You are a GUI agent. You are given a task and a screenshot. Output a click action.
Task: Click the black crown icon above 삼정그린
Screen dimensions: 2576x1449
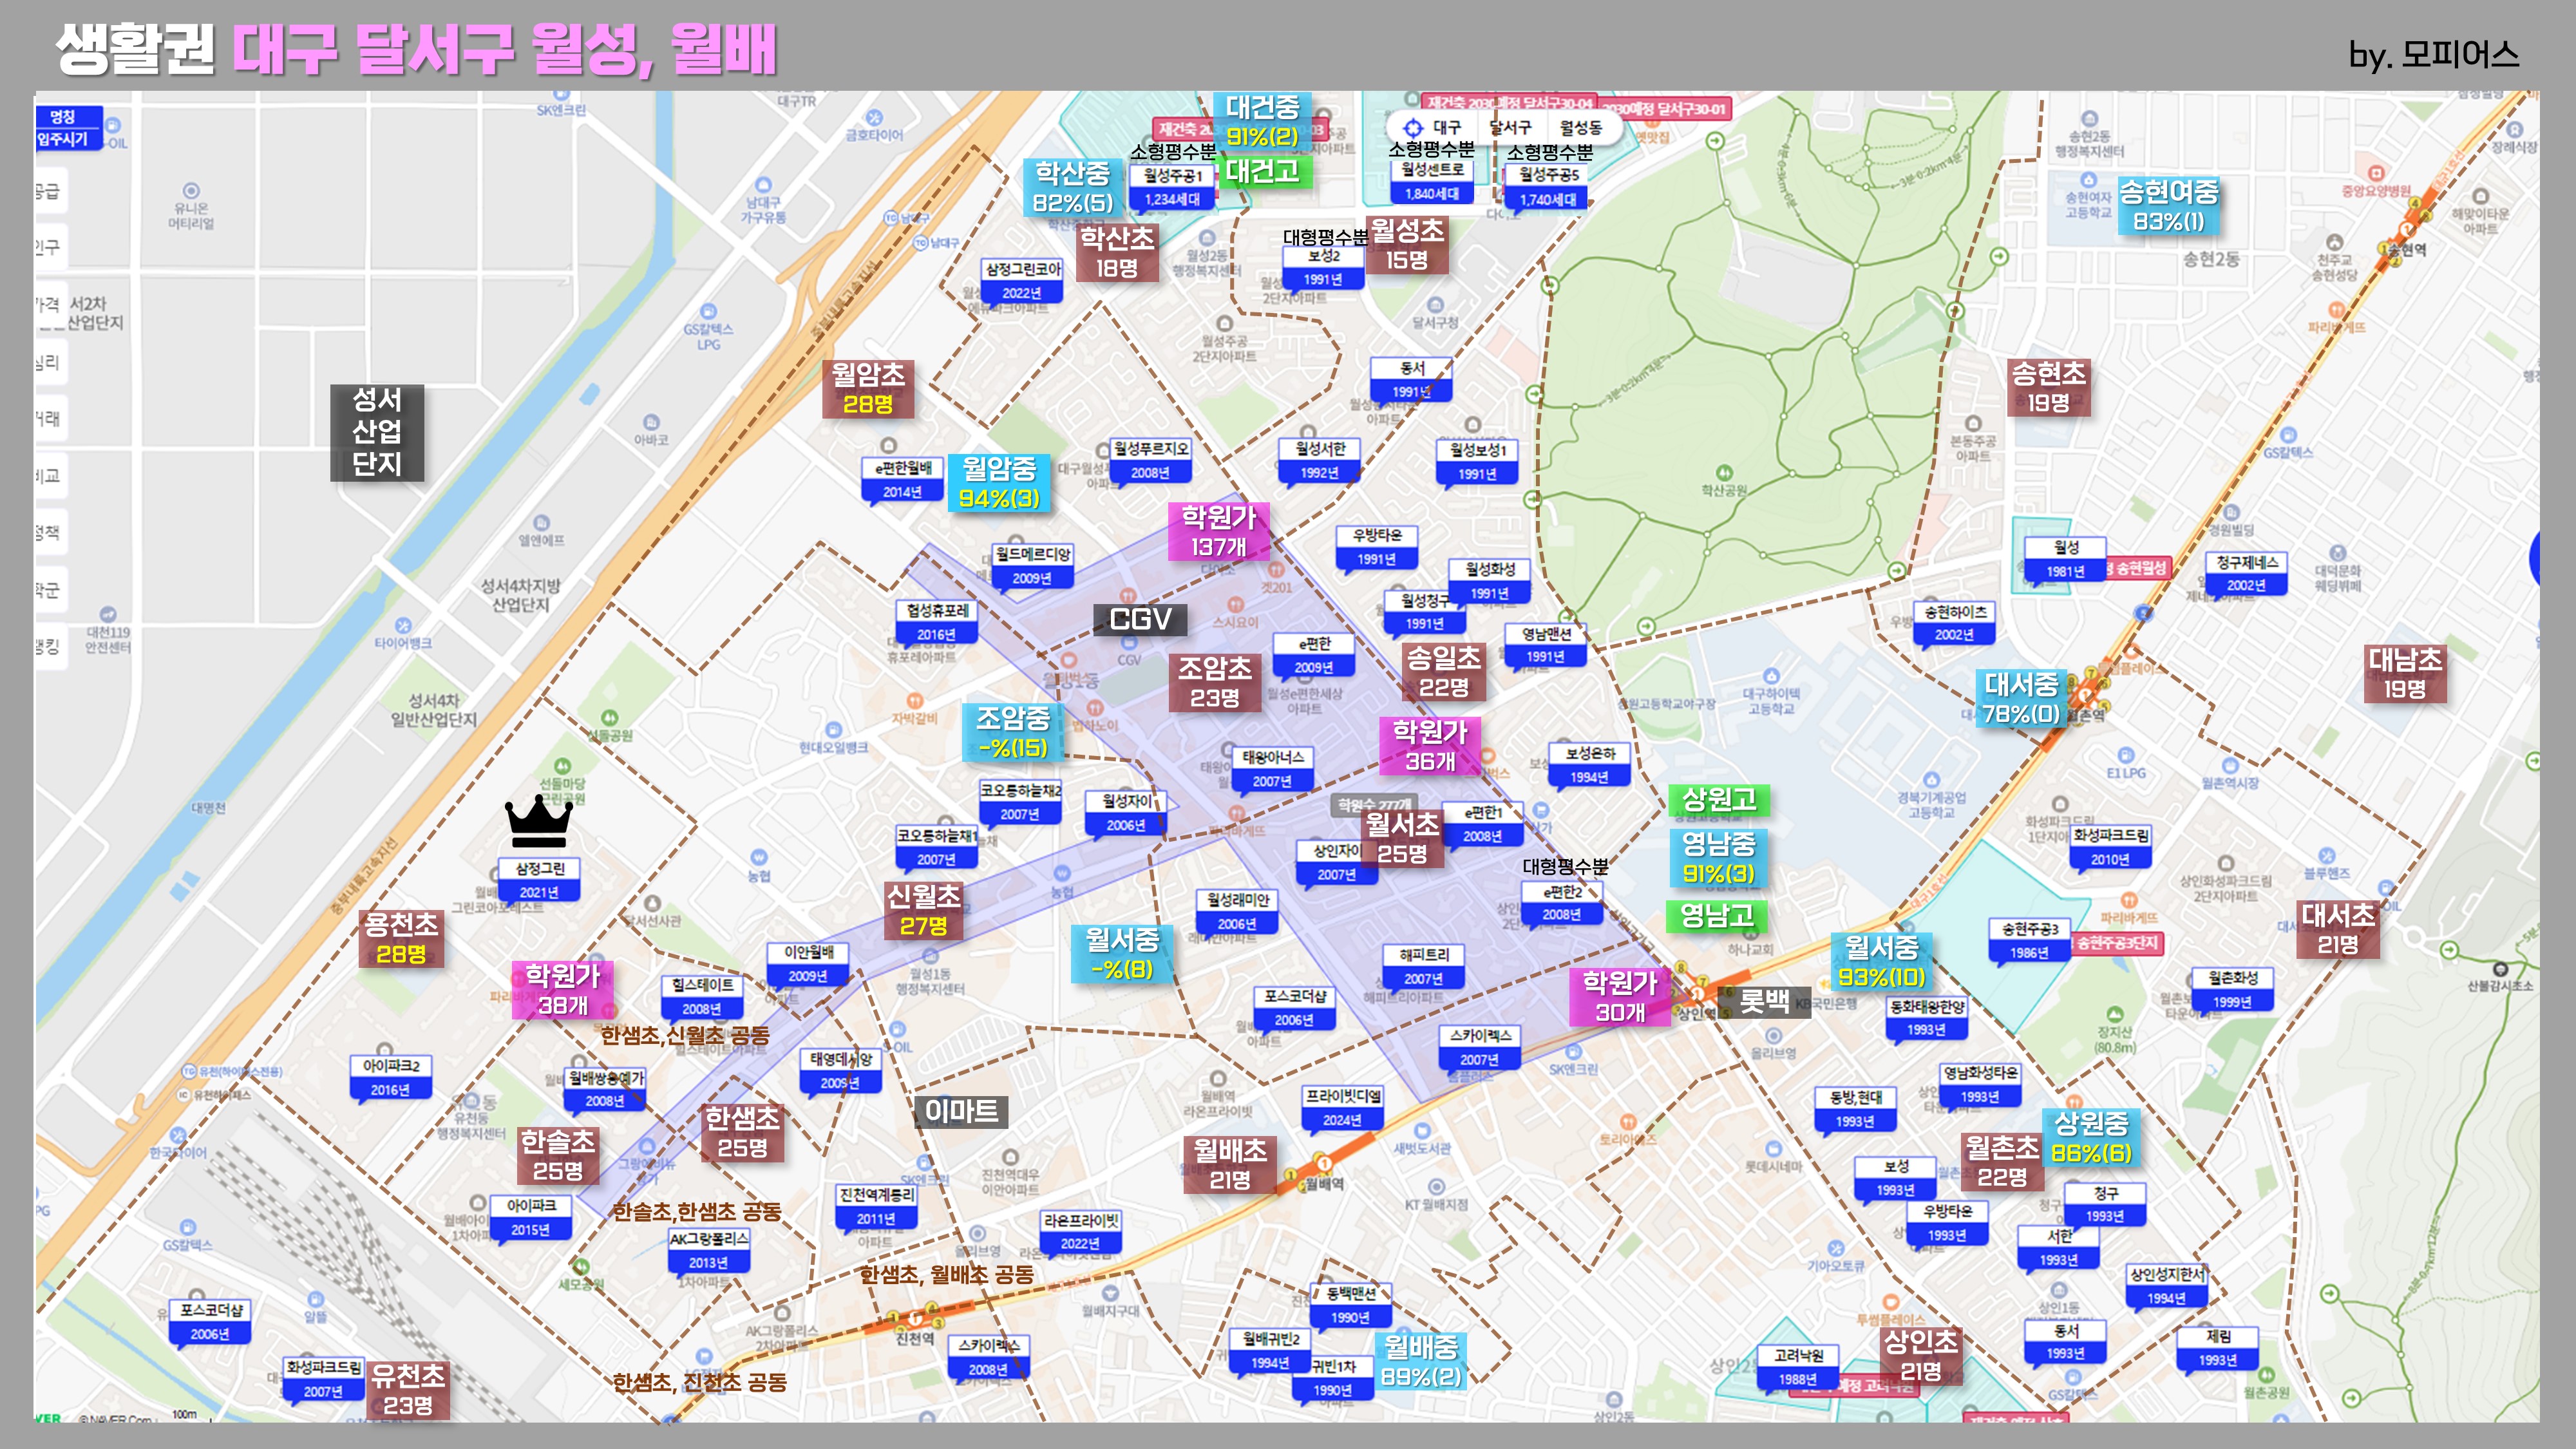539,822
